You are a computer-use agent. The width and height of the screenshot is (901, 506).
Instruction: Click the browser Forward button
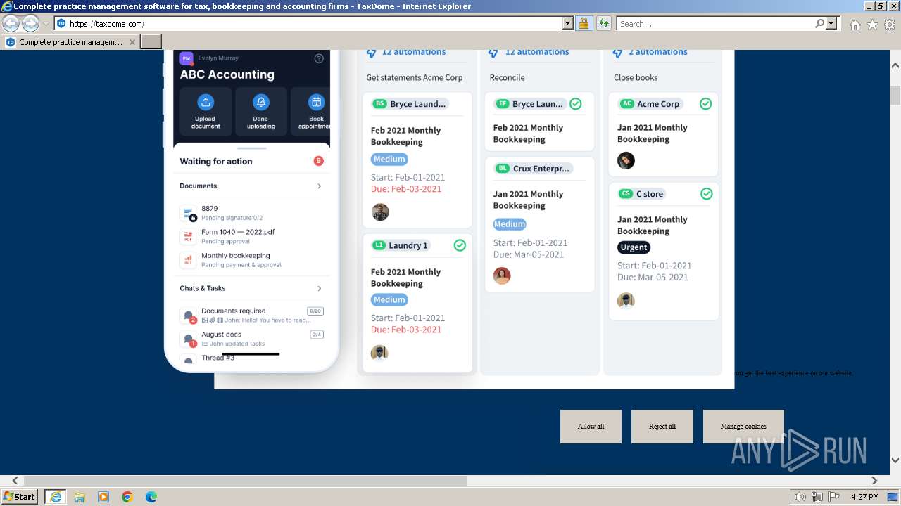click(30, 24)
